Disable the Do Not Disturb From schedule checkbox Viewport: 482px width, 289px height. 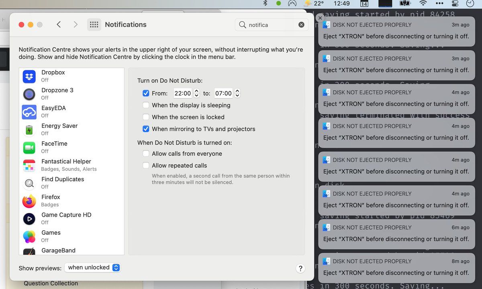146,93
